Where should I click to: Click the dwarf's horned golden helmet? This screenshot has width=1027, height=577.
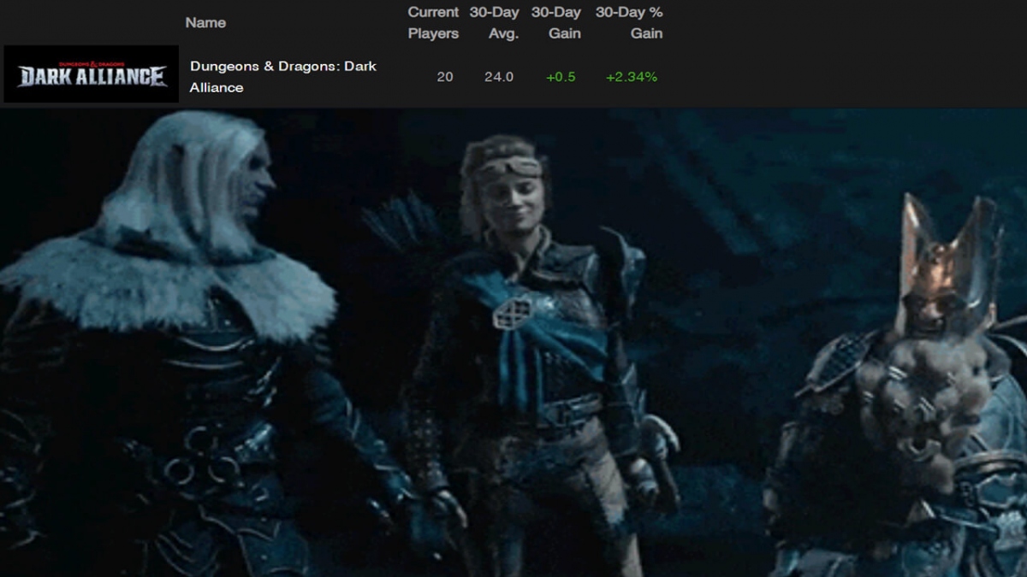(x=946, y=256)
